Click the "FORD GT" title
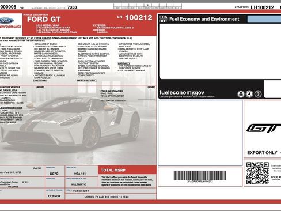 click(x=44, y=20)
